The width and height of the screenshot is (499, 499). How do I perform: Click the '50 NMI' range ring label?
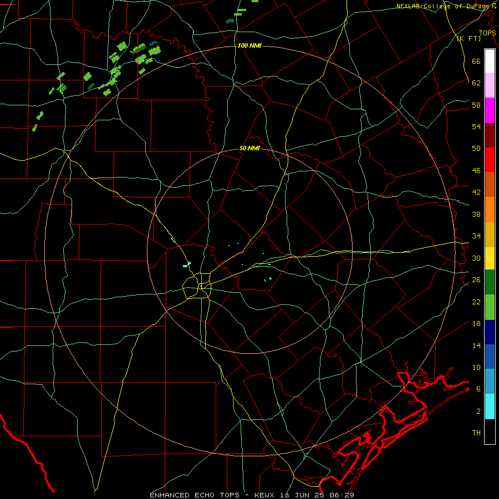pos(249,148)
